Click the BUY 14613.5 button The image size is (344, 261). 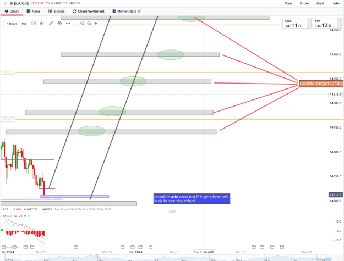pos(327,24)
